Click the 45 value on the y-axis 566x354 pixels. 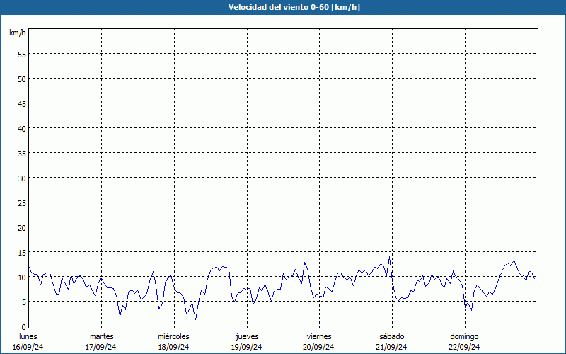tap(22, 104)
